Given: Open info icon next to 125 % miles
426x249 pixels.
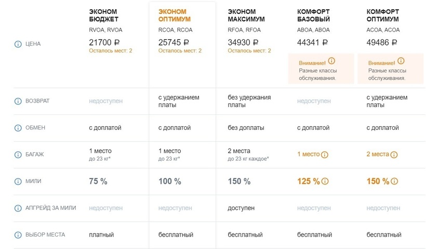Looking at the screenshot, I should tap(325, 181).
